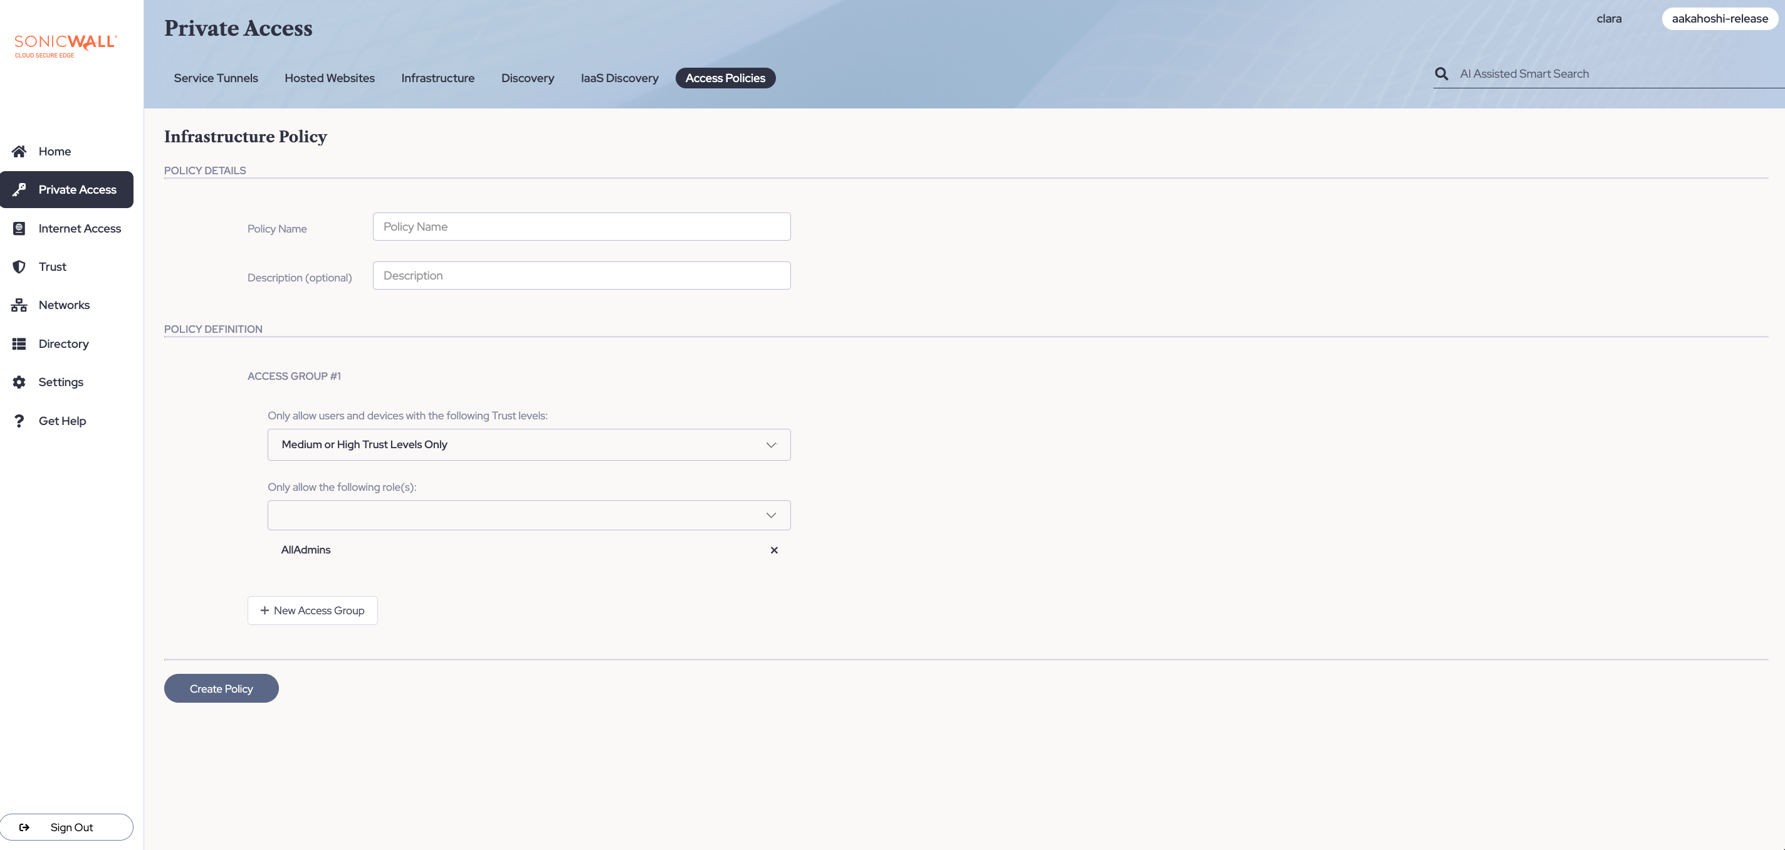1785x850 pixels.
Task: Click the Home house icon in sidebar
Action: (x=19, y=151)
